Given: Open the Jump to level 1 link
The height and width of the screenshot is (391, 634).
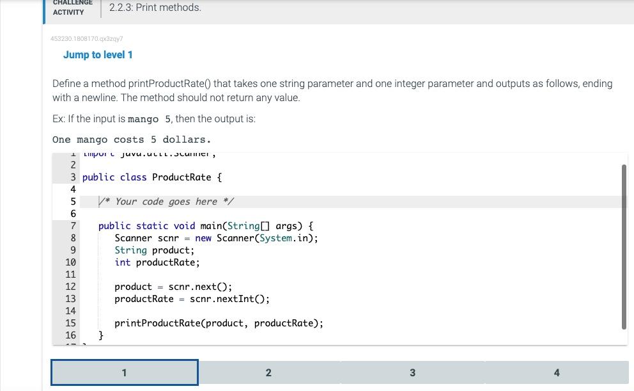Looking at the screenshot, I should click(98, 54).
